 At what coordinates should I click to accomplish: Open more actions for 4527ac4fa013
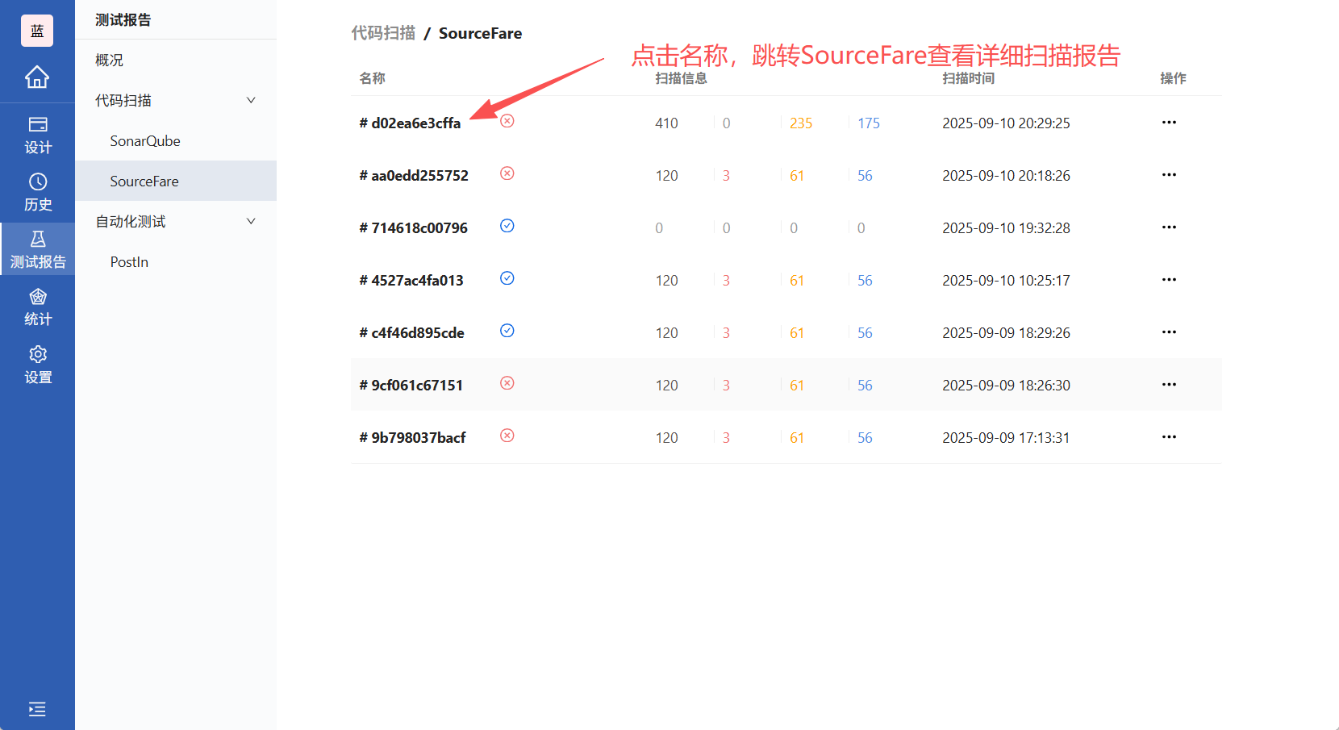coord(1169,280)
